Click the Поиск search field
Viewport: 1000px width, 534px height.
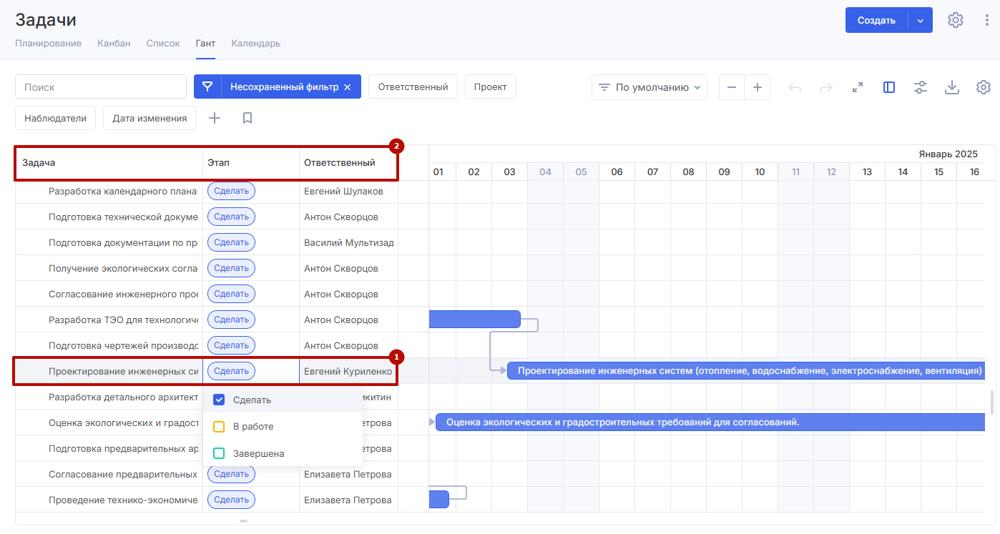[101, 86]
